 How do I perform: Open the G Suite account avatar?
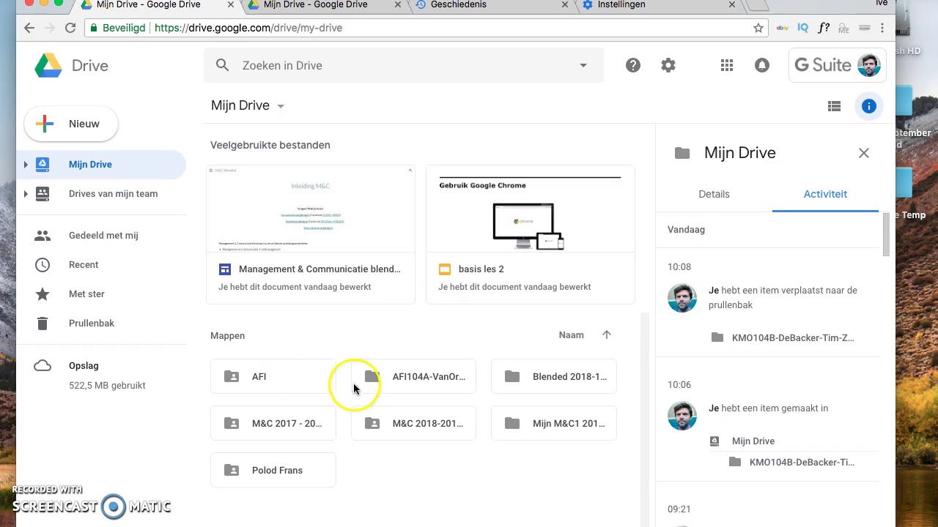point(869,65)
